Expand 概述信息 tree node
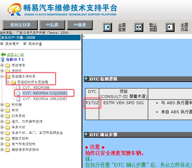This screenshot has height=168, width=192. point(2,65)
